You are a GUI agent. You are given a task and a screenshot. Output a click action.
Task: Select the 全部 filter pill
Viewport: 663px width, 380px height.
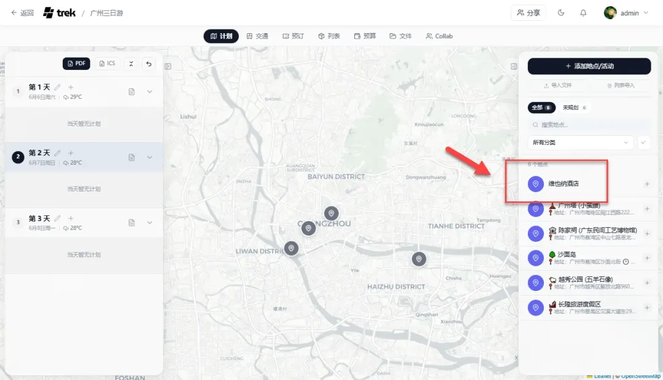coord(541,107)
